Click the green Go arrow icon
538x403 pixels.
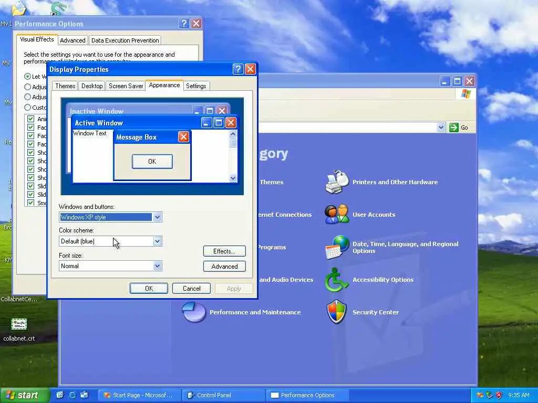[x=453, y=128]
